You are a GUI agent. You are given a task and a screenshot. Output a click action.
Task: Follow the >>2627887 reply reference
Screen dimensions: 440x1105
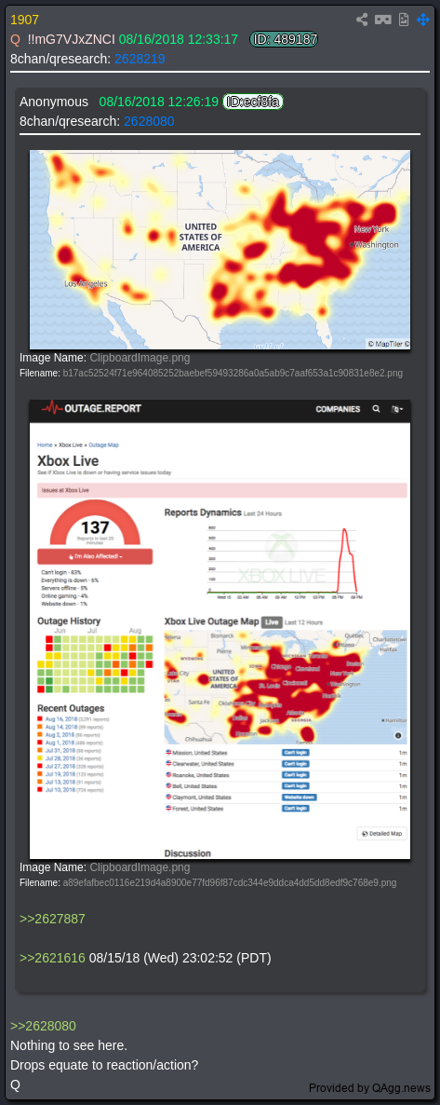[52, 919]
